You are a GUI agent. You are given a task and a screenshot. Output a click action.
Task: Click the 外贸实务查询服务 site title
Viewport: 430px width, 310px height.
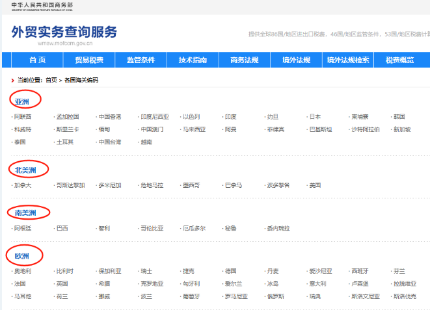pos(64,32)
